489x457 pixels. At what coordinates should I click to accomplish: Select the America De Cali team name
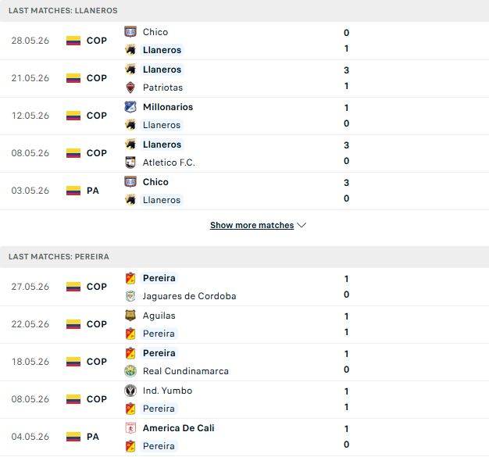point(178,428)
